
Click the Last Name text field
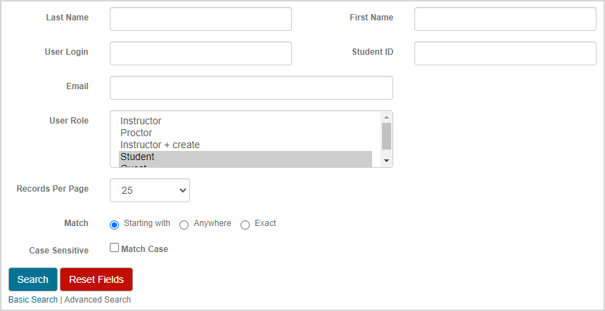click(200, 19)
